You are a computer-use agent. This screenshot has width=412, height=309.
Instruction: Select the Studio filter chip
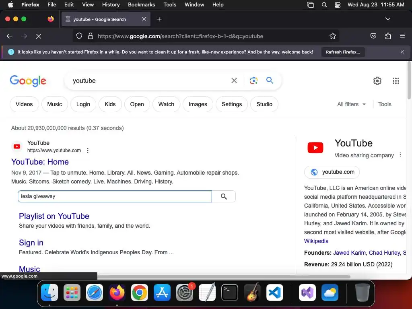pyautogui.click(x=264, y=104)
